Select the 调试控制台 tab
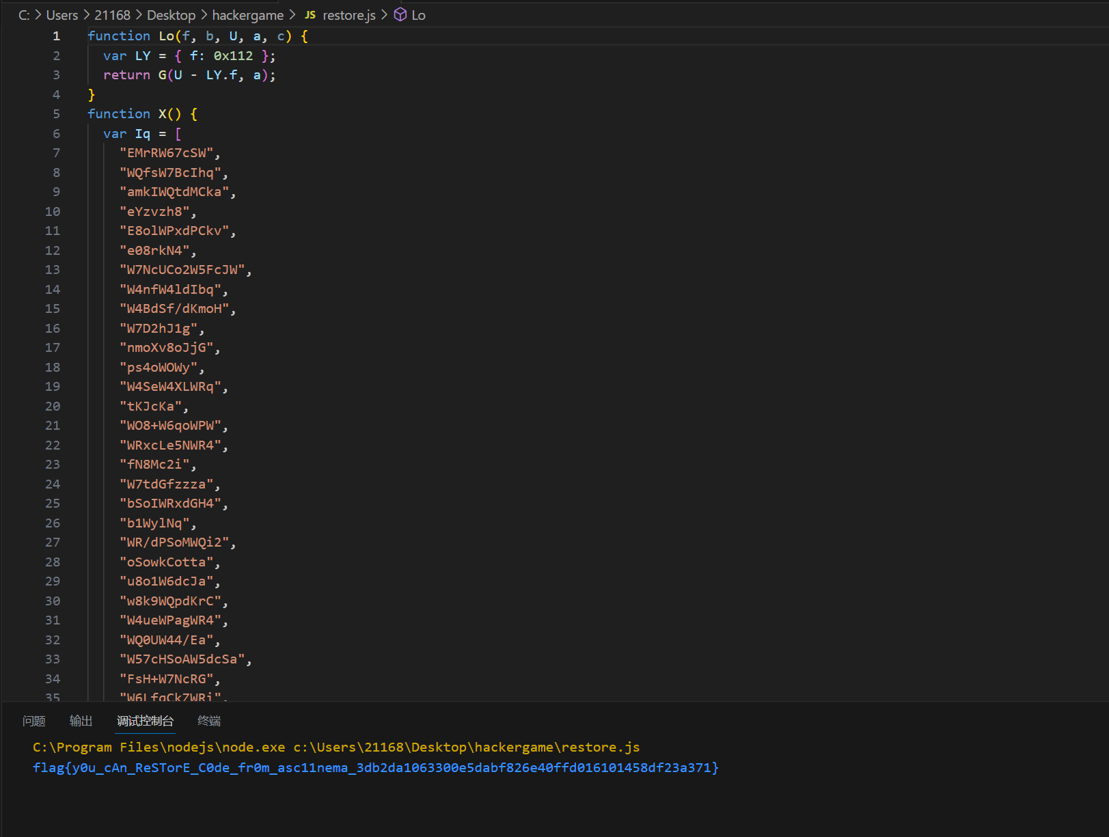The width and height of the screenshot is (1109, 837). tap(145, 721)
